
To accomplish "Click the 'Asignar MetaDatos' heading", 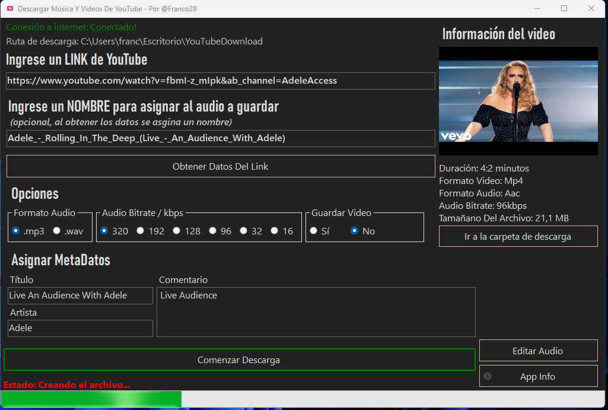I will (61, 260).
